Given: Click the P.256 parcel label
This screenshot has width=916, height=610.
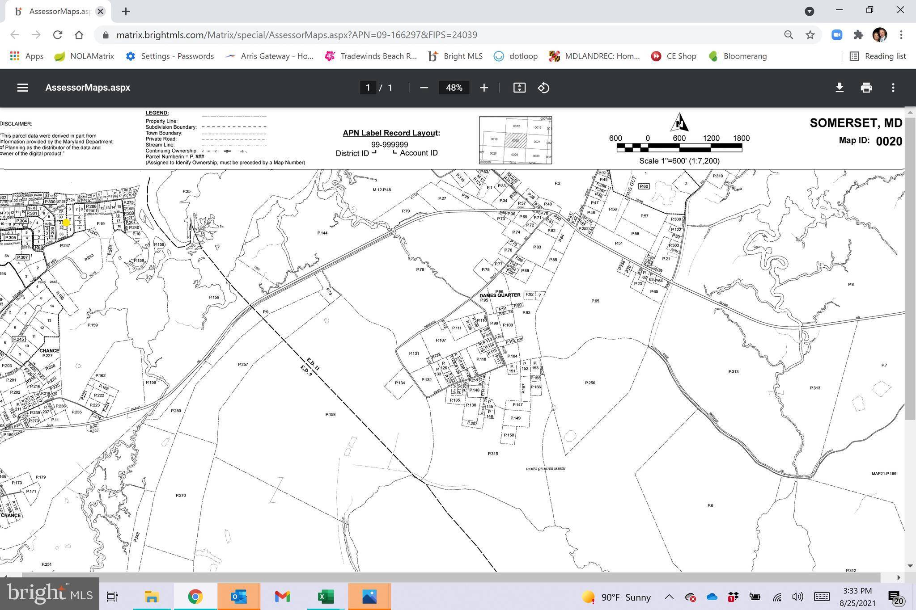Looking at the screenshot, I should click(590, 383).
